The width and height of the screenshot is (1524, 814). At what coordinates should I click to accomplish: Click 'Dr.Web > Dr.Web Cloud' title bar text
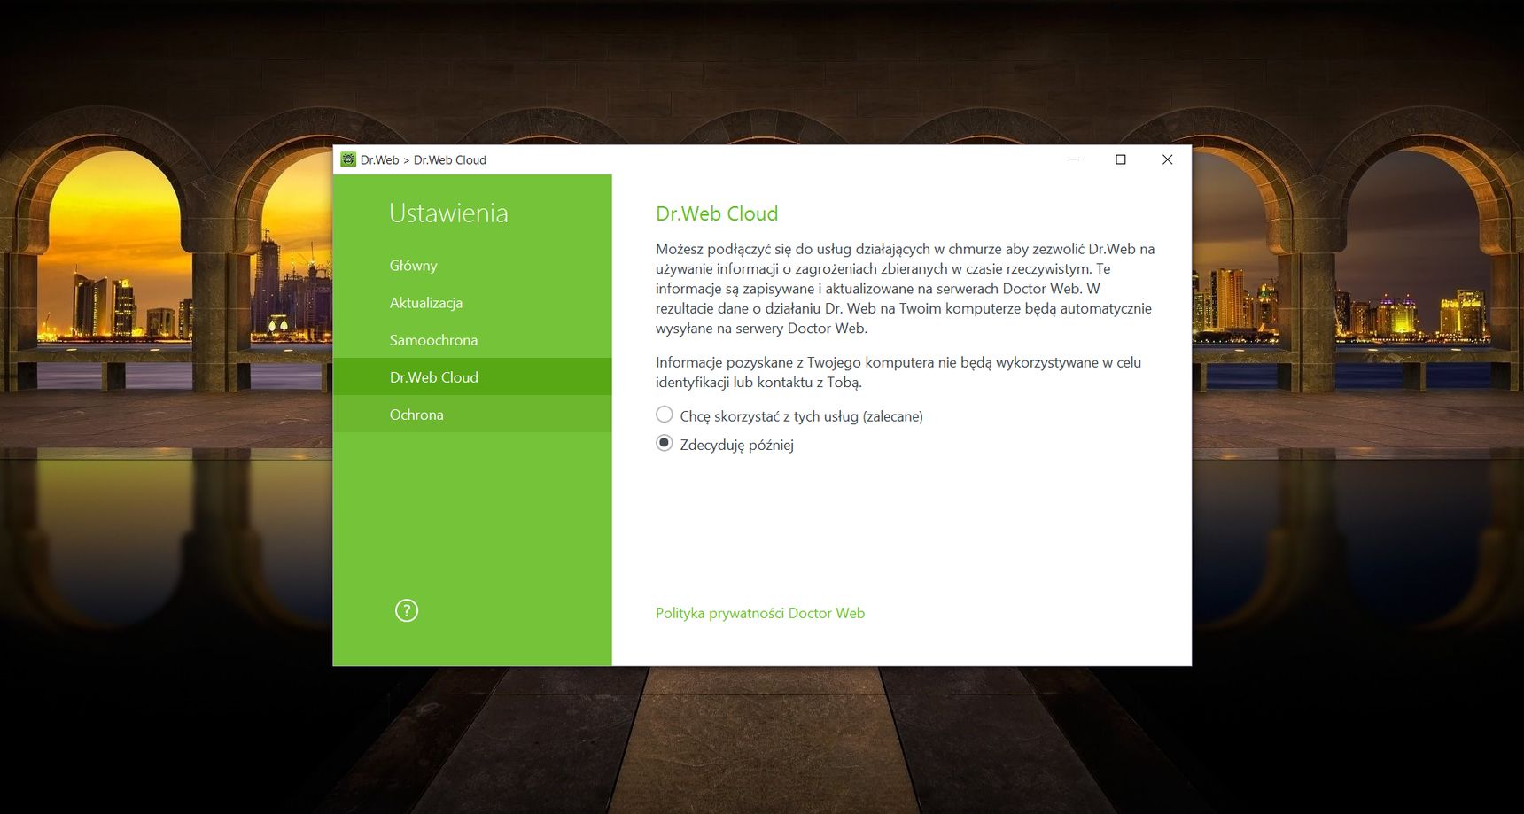[424, 160]
